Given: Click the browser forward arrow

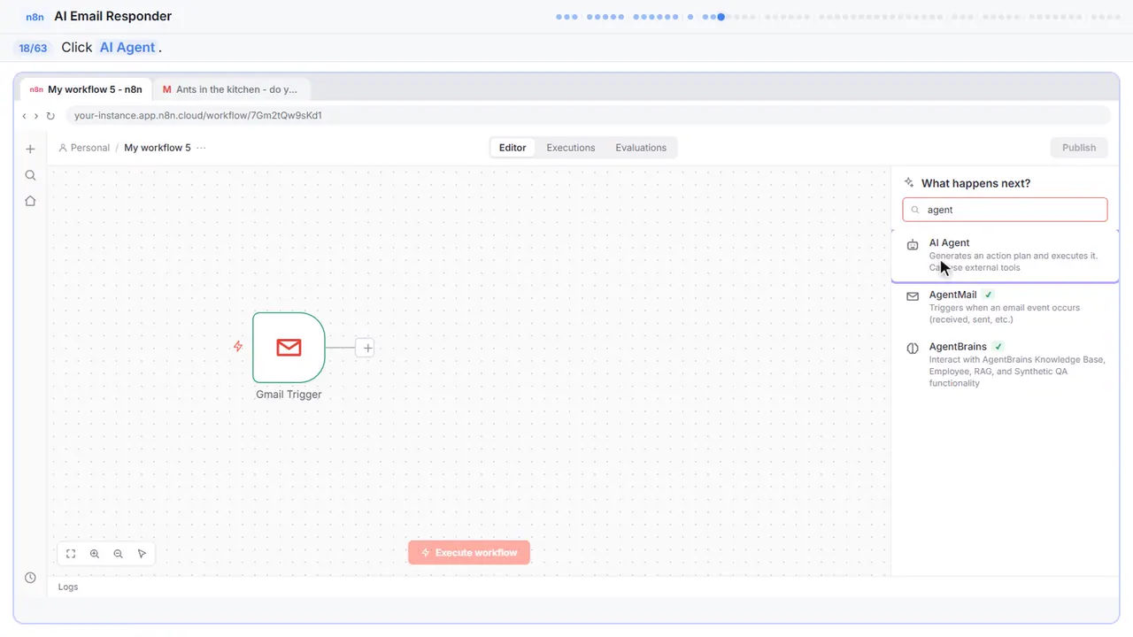Looking at the screenshot, I should [x=36, y=116].
